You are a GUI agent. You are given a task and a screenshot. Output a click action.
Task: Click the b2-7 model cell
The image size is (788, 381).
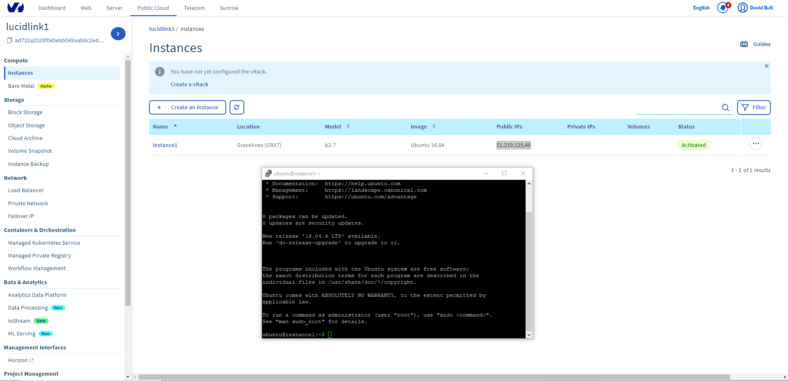tap(331, 145)
